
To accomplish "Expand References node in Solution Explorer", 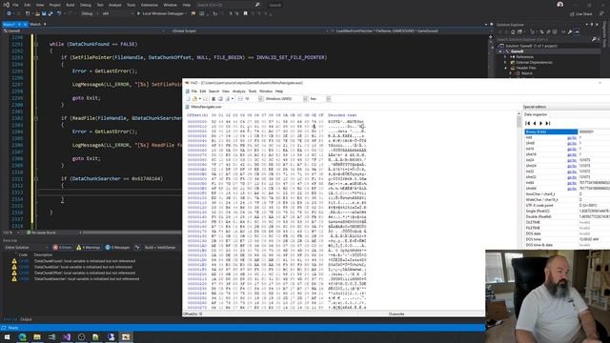I will (506, 57).
